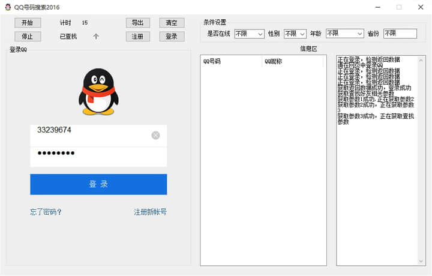The image size is (432, 276).
Task: Click the blue 登录 login button
Action: click(x=98, y=184)
